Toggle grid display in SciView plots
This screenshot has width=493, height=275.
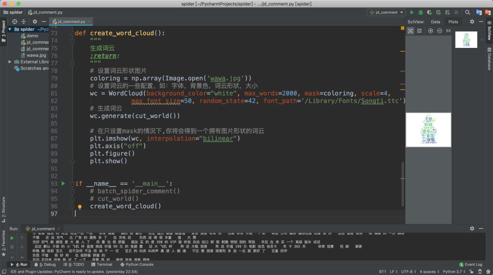tap(420, 31)
